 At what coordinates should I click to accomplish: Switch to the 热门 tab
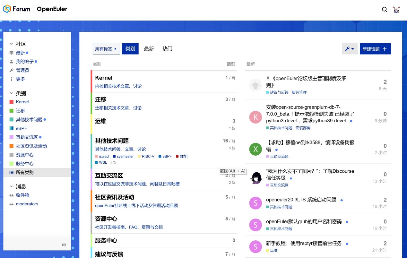(167, 49)
